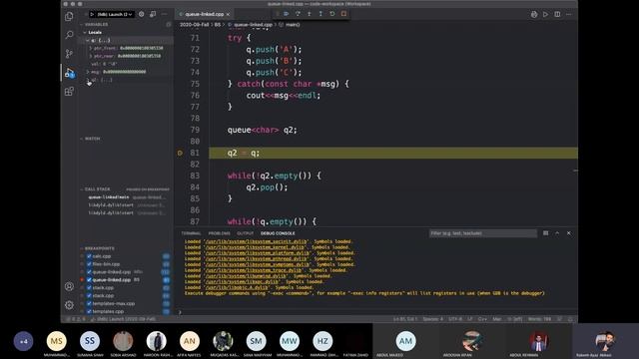Image resolution: width=639 pixels, height=359 pixels.
Task: Toggle the templates-max.cpp breakpoint checkbox
Action: (x=89, y=303)
